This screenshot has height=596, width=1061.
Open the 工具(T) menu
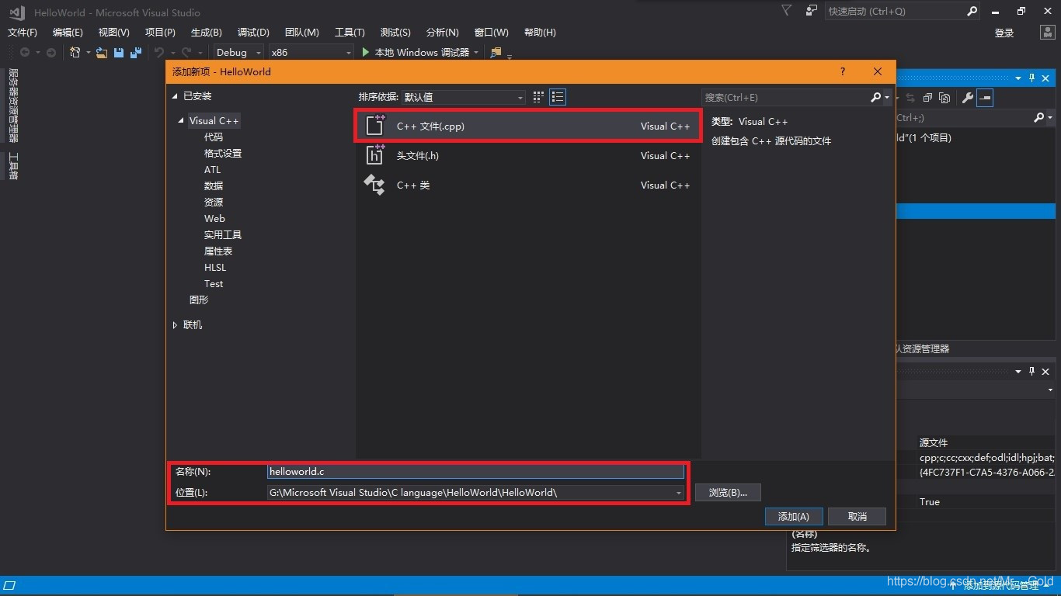[x=350, y=32]
